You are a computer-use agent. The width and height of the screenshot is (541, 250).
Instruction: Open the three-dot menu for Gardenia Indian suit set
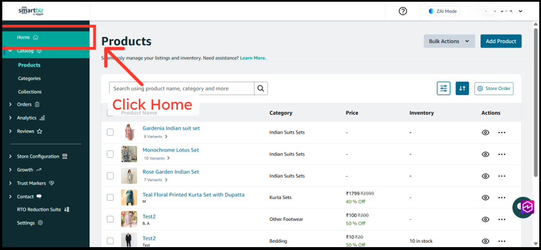(501, 132)
